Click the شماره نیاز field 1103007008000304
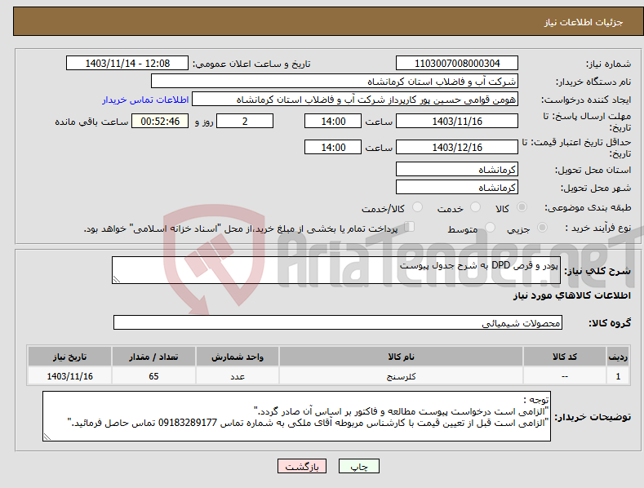The height and width of the screenshot is (488, 644). click(457, 64)
